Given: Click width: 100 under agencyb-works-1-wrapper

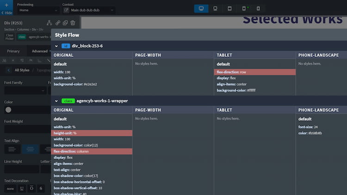Looking at the screenshot, I should click(x=62, y=139).
